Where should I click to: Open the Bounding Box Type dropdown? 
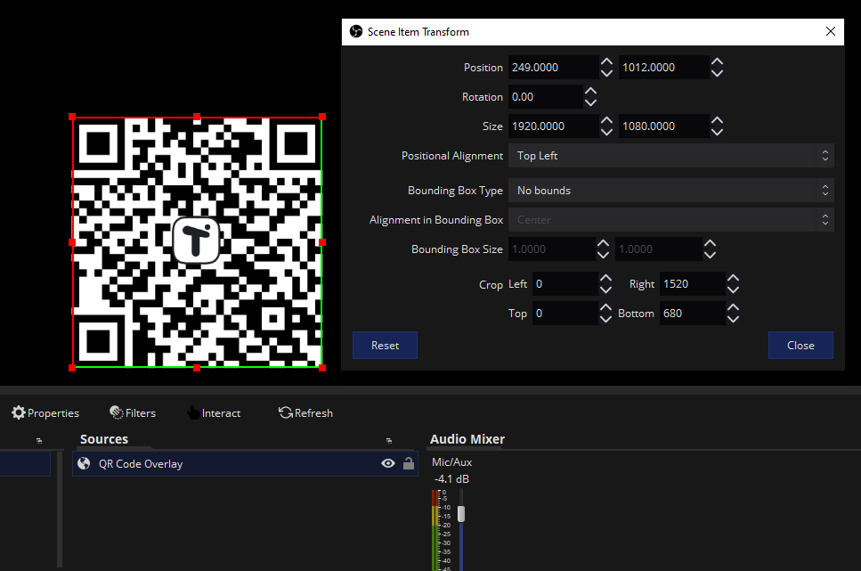tap(671, 190)
